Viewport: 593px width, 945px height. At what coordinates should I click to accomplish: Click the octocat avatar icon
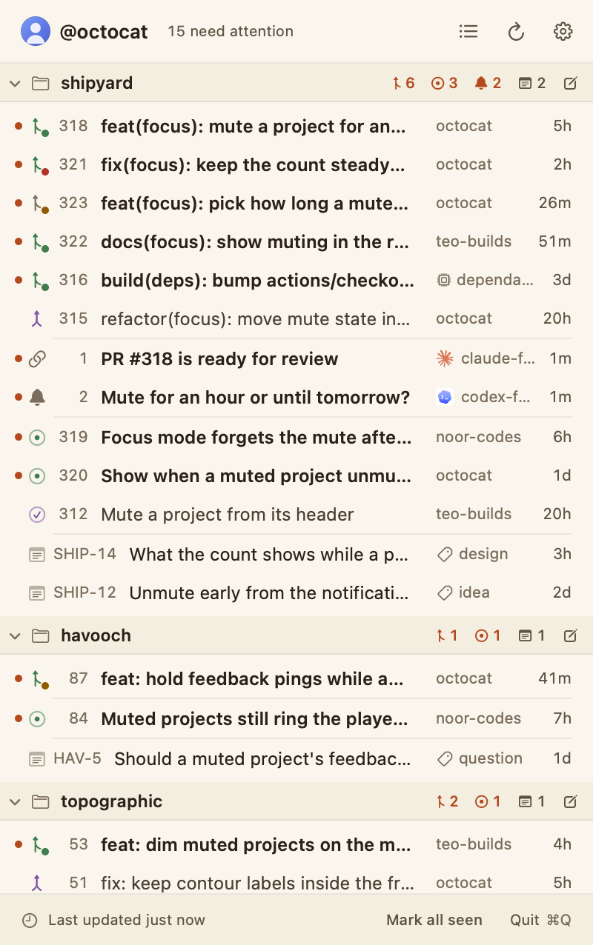coord(36,31)
